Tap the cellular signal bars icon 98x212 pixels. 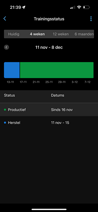coord(73,7)
